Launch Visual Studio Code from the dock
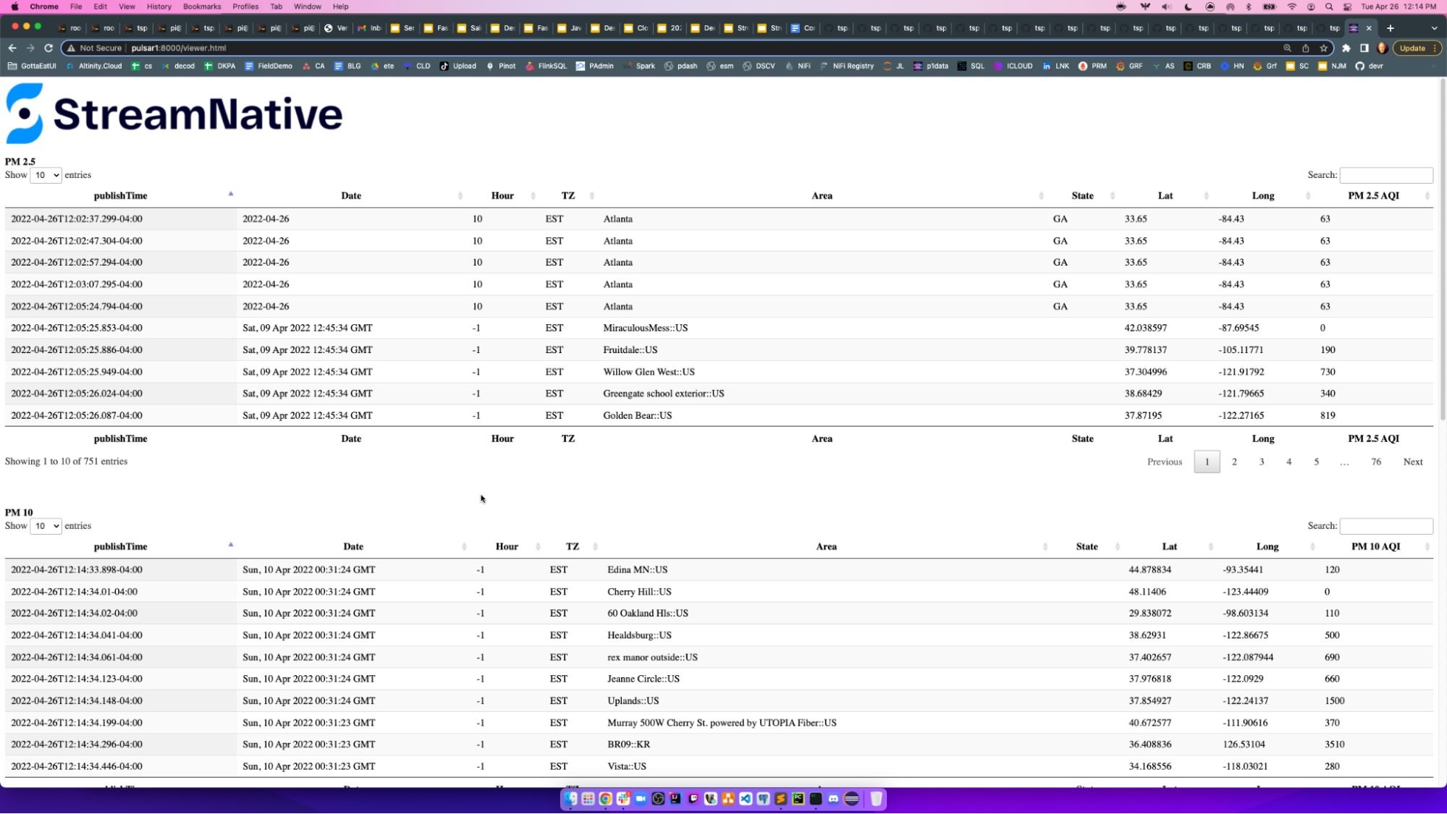 pos(746,799)
